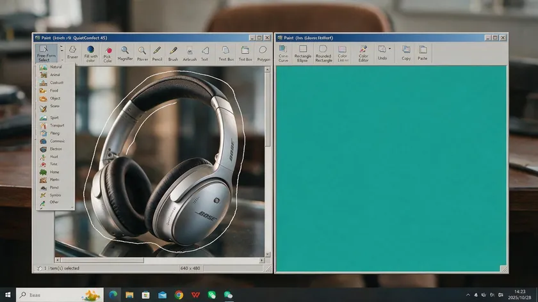Click the Copy button
This screenshot has width=538, height=302.
pyautogui.click(x=406, y=53)
